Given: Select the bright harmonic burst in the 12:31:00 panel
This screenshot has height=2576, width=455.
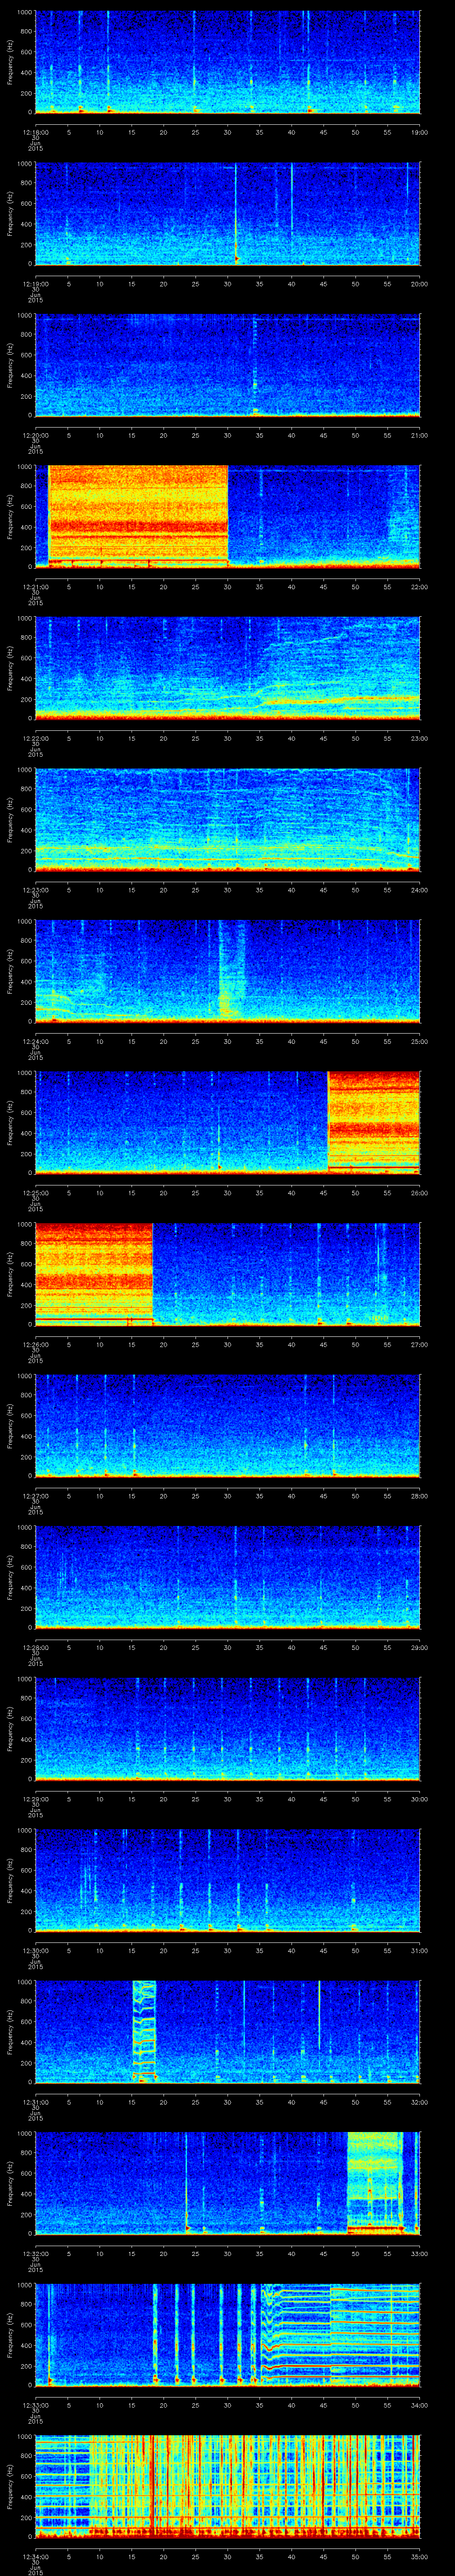Looking at the screenshot, I should [145, 2032].
